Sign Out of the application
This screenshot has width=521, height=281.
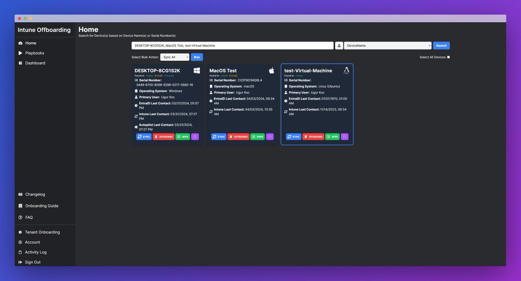pyautogui.click(x=33, y=262)
